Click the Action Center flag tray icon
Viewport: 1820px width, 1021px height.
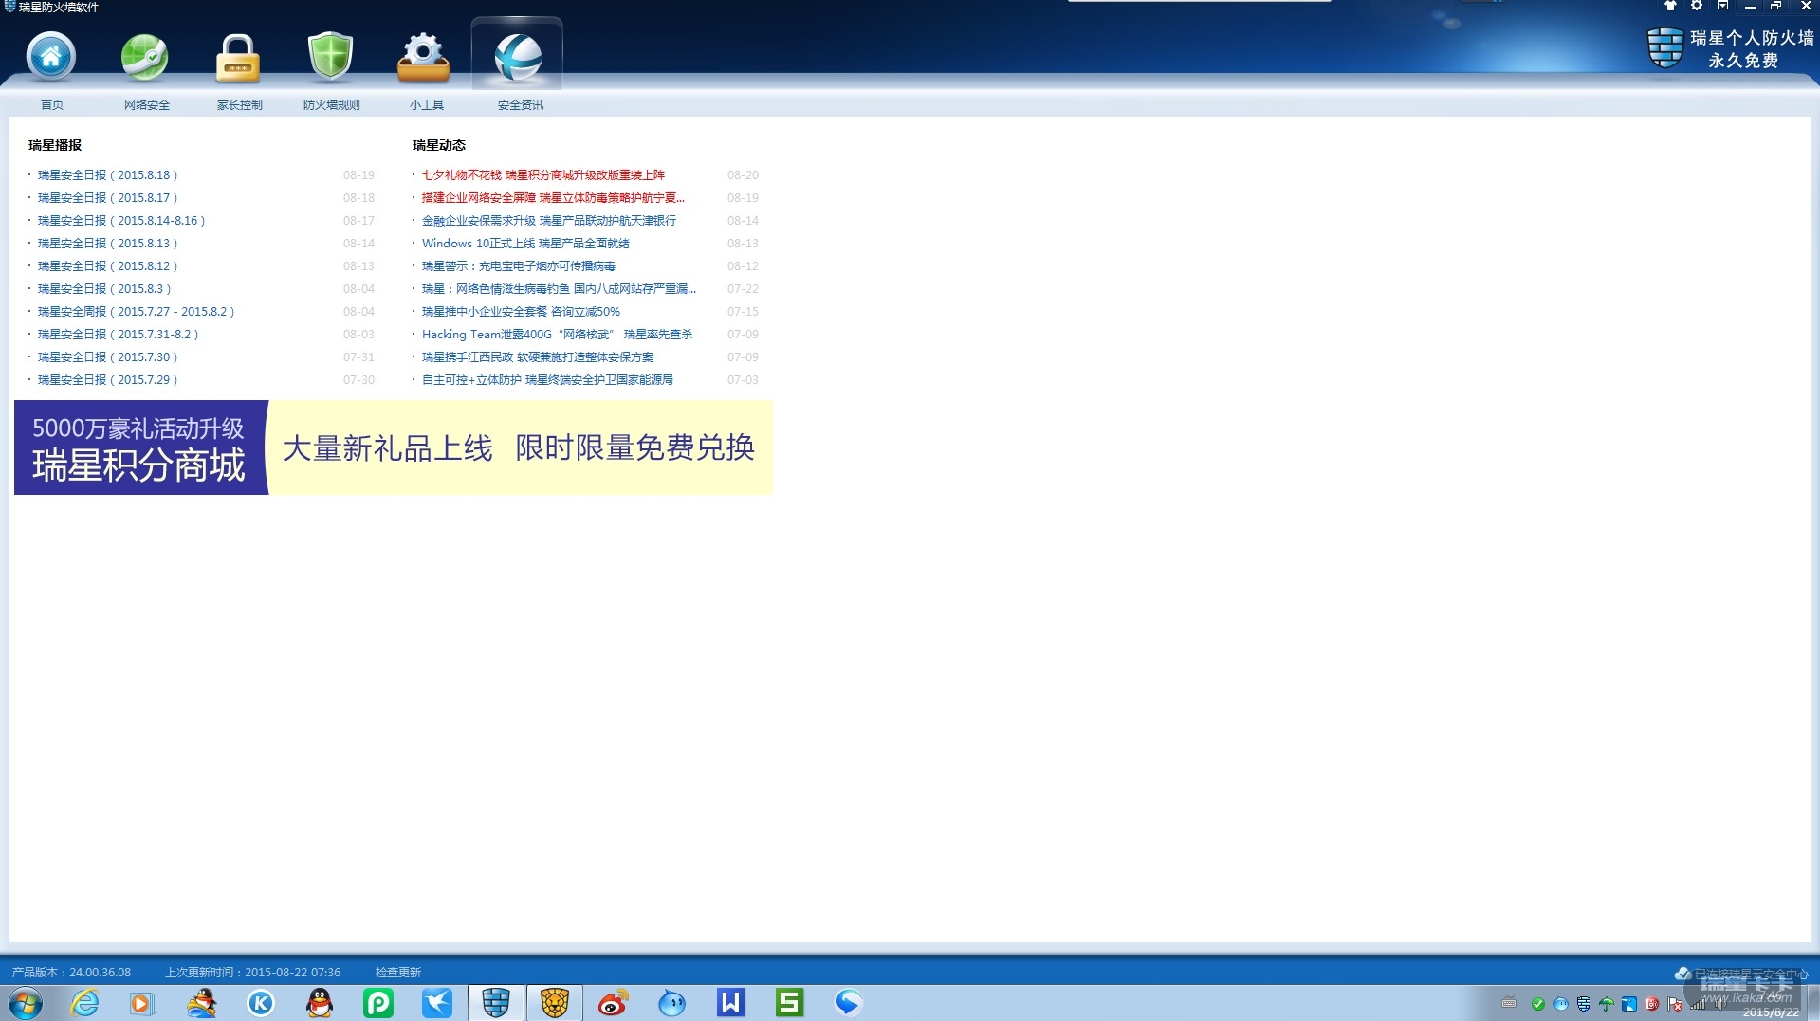[x=1675, y=1004]
